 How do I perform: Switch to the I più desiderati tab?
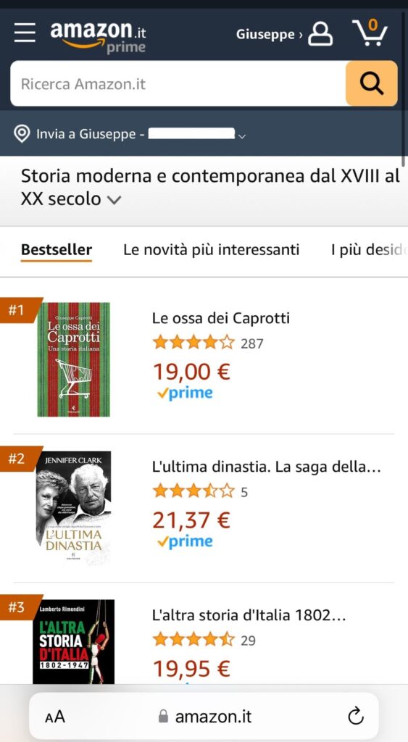pos(369,249)
